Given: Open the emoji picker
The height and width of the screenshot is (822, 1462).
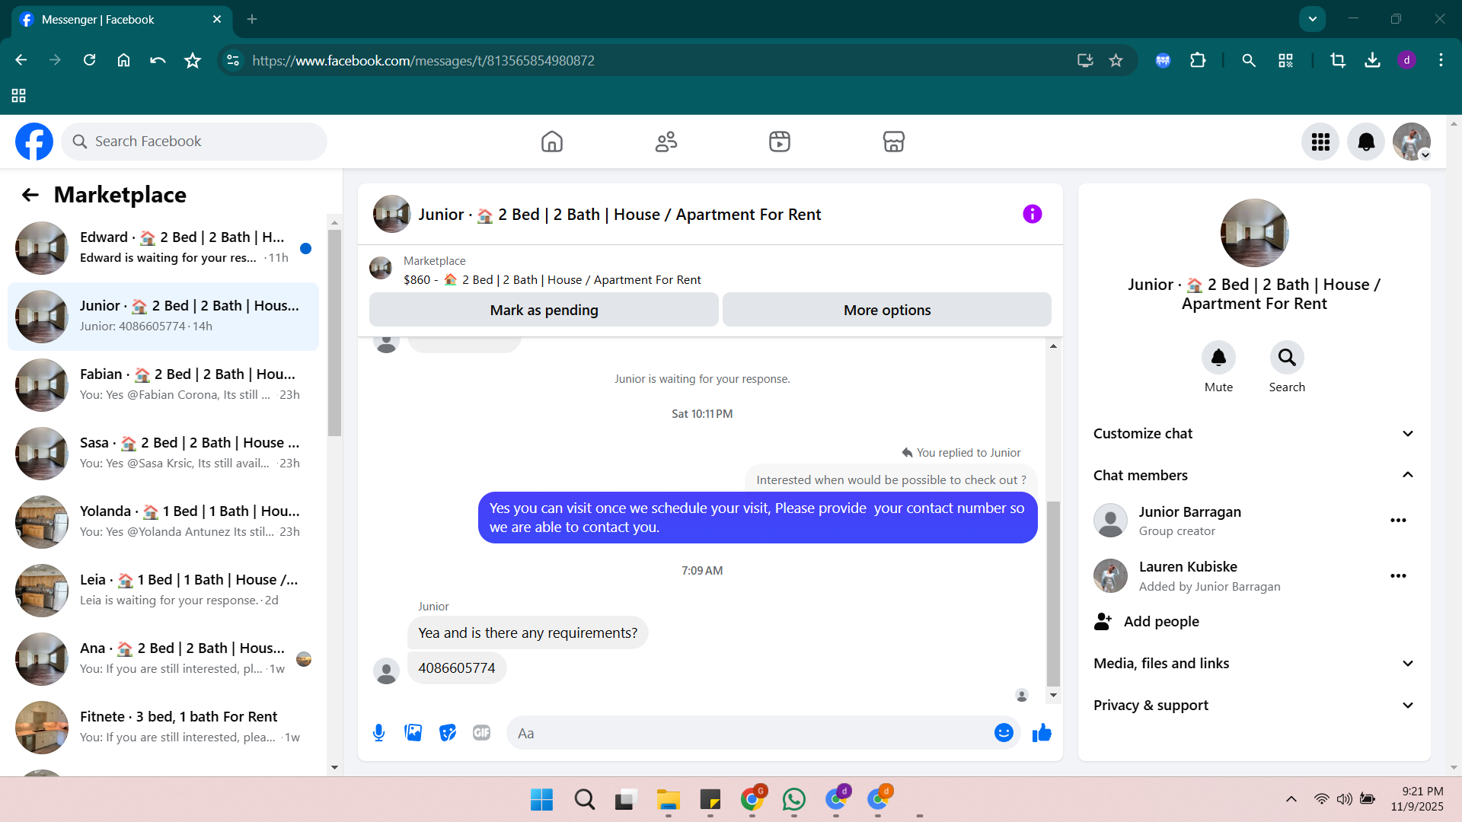Looking at the screenshot, I should (x=1004, y=733).
